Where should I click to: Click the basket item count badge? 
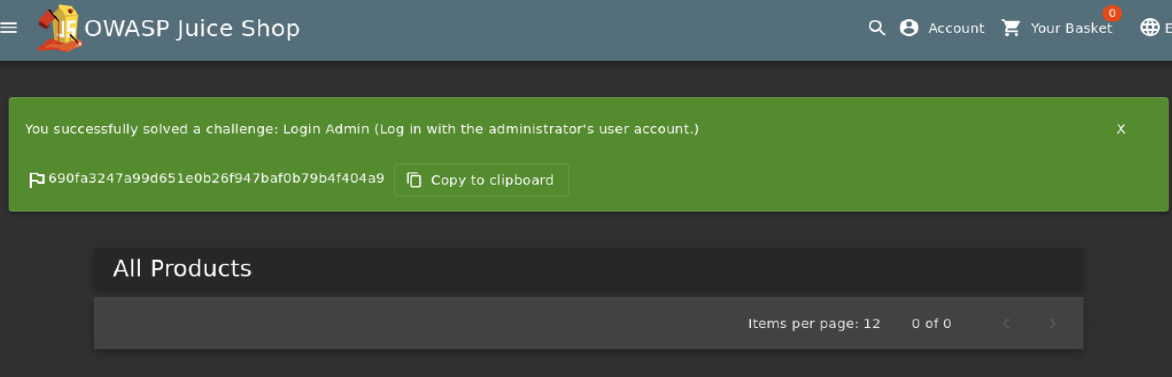coord(1112,14)
